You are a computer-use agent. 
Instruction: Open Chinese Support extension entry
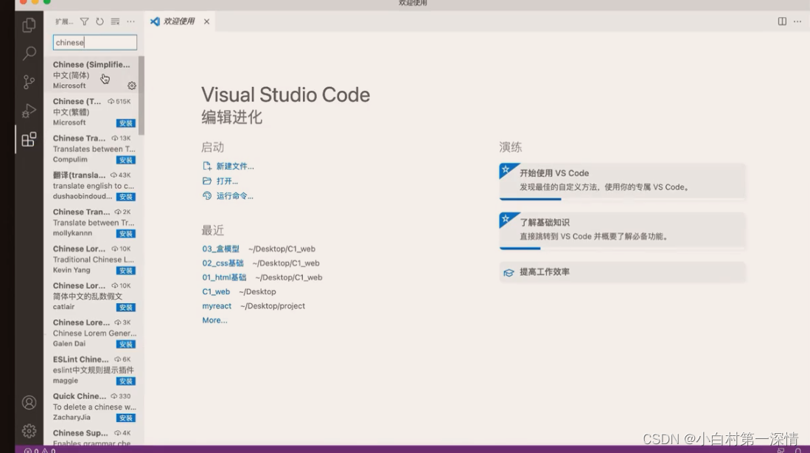[x=91, y=438]
